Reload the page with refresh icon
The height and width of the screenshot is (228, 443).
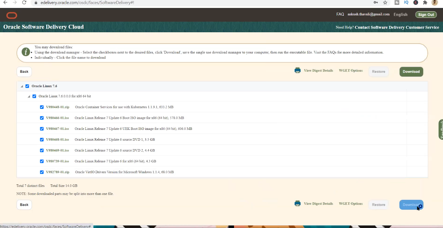24,2
